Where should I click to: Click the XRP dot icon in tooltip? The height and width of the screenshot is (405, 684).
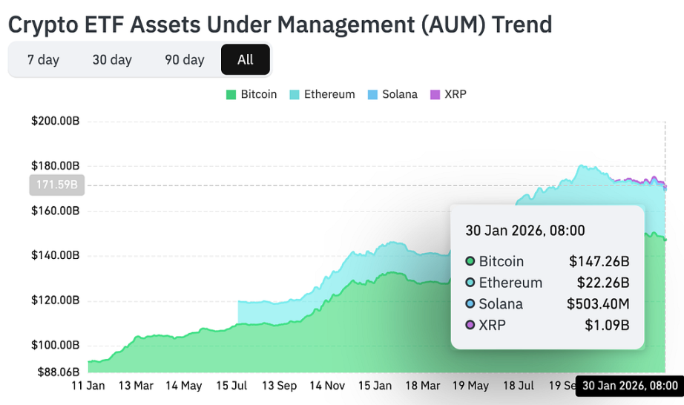(x=470, y=325)
